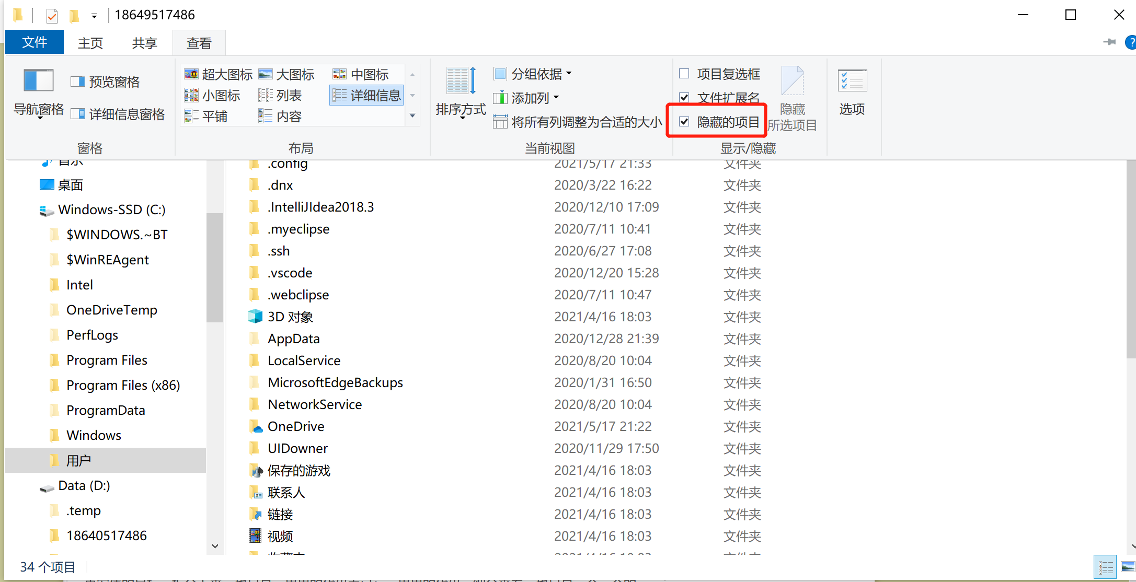The image size is (1136, 582).
Task: Expand the layout gallery more arrow
Action: click(x=412, y=115)
